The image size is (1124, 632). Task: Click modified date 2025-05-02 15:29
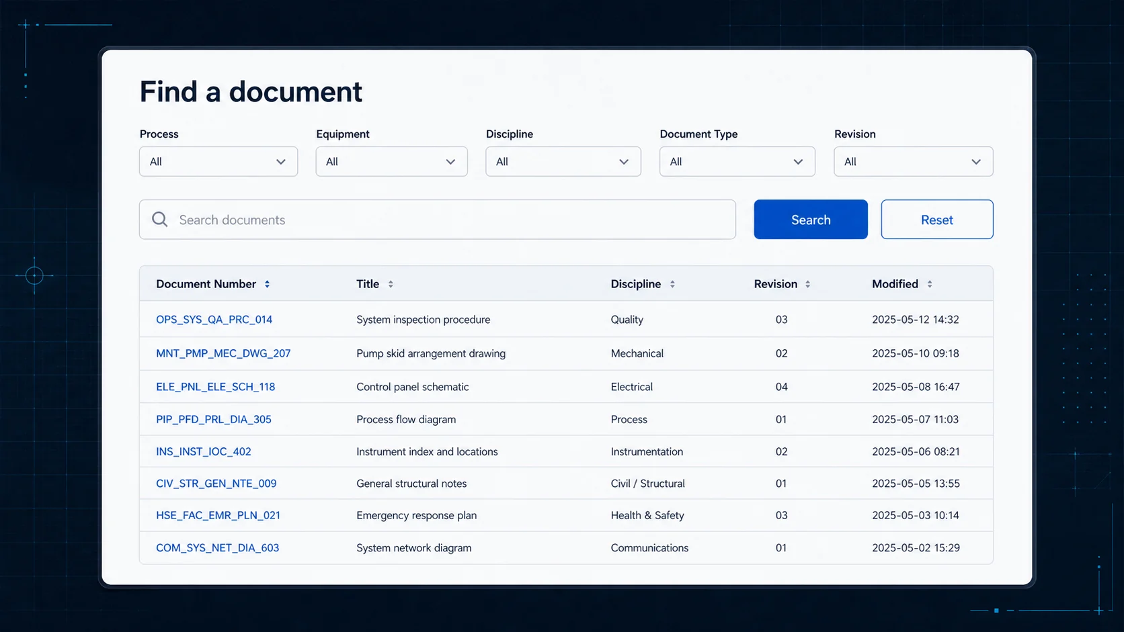[916, 548]
